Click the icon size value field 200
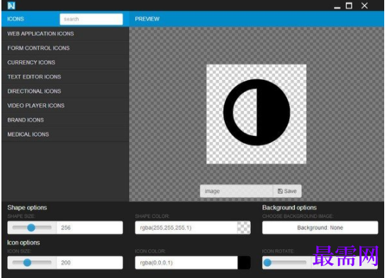 (90, 262)
